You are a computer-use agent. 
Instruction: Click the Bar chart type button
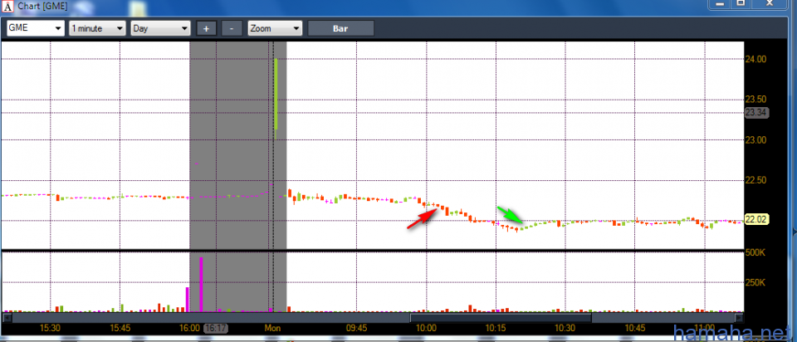pyautogui.click(x=340, y=28)
